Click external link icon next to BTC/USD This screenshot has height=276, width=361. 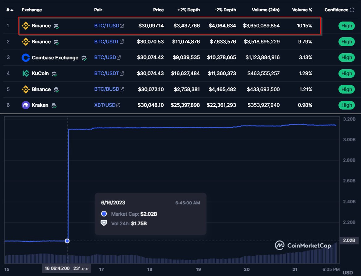tap(119, 58)
